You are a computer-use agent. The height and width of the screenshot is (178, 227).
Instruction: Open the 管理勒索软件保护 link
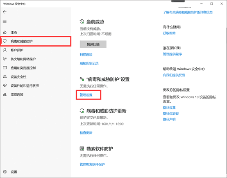pyautogui.click(x=92, y=164)
